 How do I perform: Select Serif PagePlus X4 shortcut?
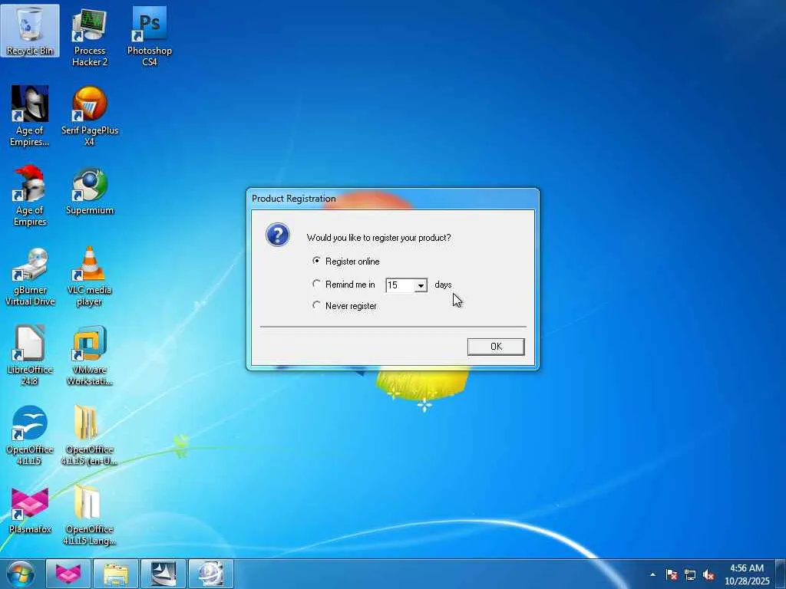click(90, 117)
